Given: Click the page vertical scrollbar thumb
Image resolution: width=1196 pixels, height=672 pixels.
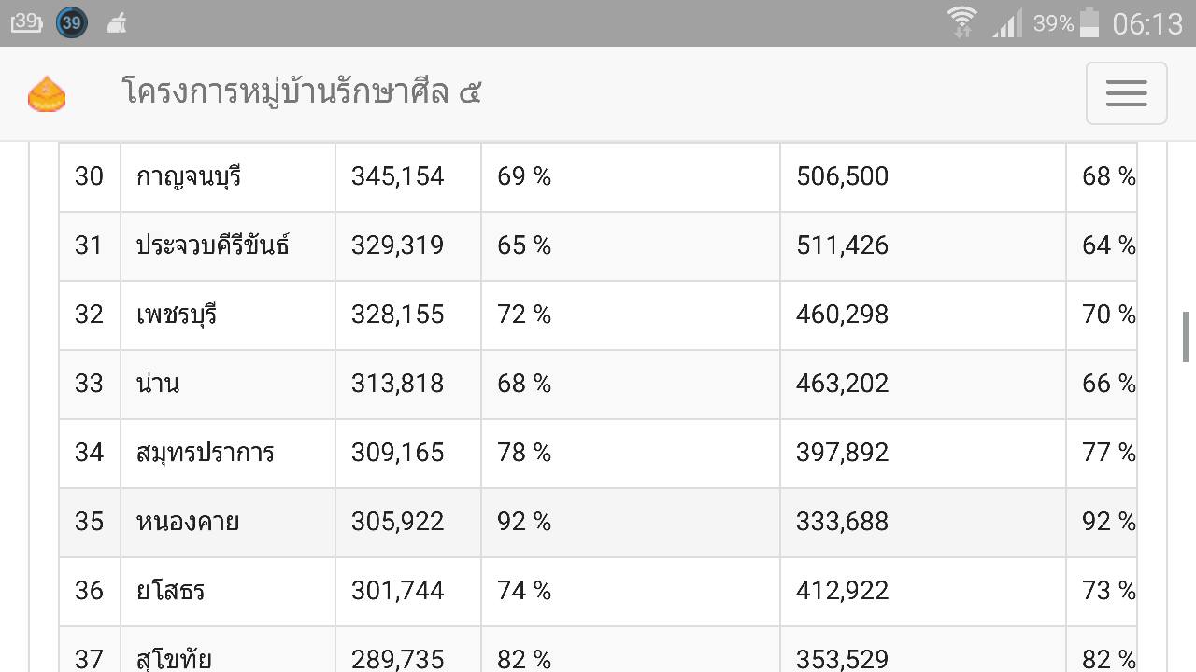Looking at the screenshot, I should pos(1186,337).
